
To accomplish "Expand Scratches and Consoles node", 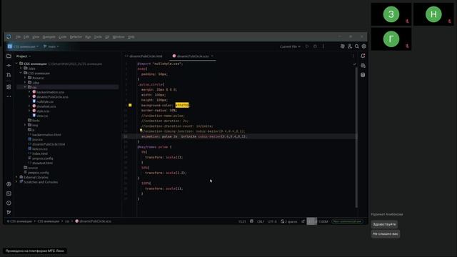I will pos(16,182).
